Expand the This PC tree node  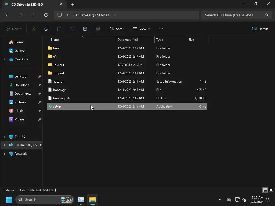pyautogui.click(x=4, y=137)
